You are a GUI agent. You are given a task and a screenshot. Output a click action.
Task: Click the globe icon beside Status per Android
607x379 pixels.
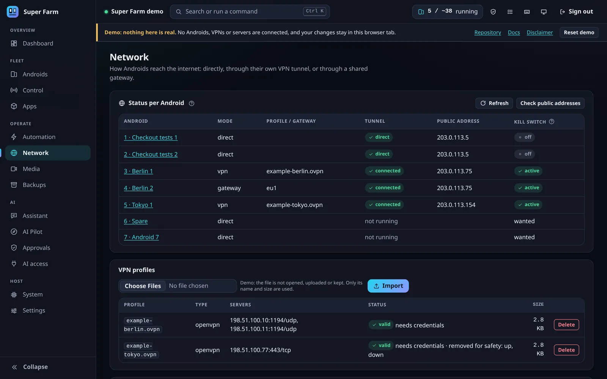(122, 103)
